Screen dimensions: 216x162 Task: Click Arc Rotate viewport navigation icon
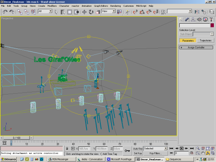[x=208, y=153]
